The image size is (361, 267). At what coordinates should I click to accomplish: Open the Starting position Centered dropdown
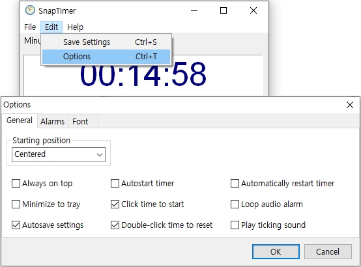59,154
